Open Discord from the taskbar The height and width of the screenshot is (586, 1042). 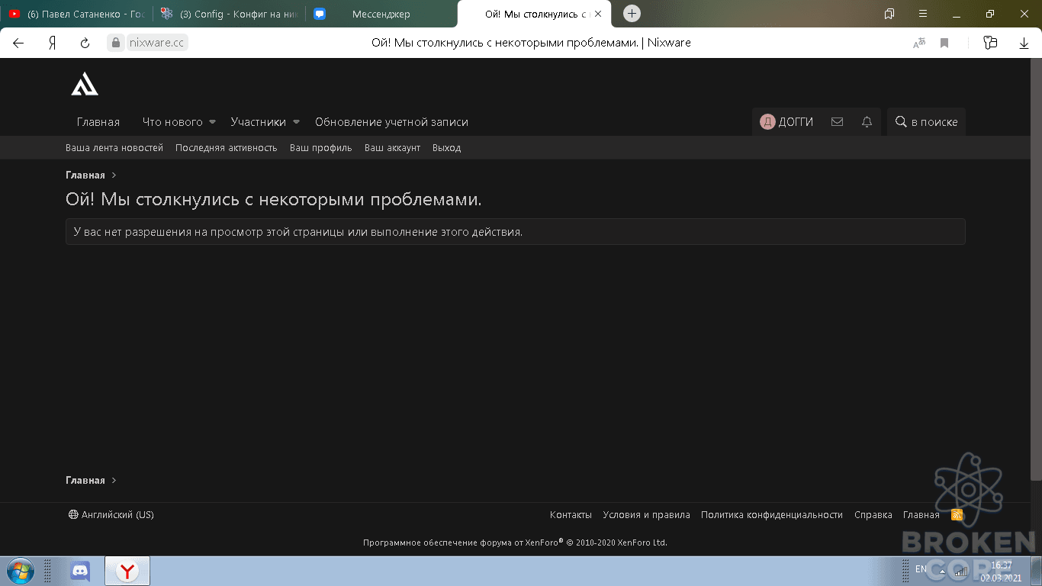pyautogui.click(x=80, y=571)
